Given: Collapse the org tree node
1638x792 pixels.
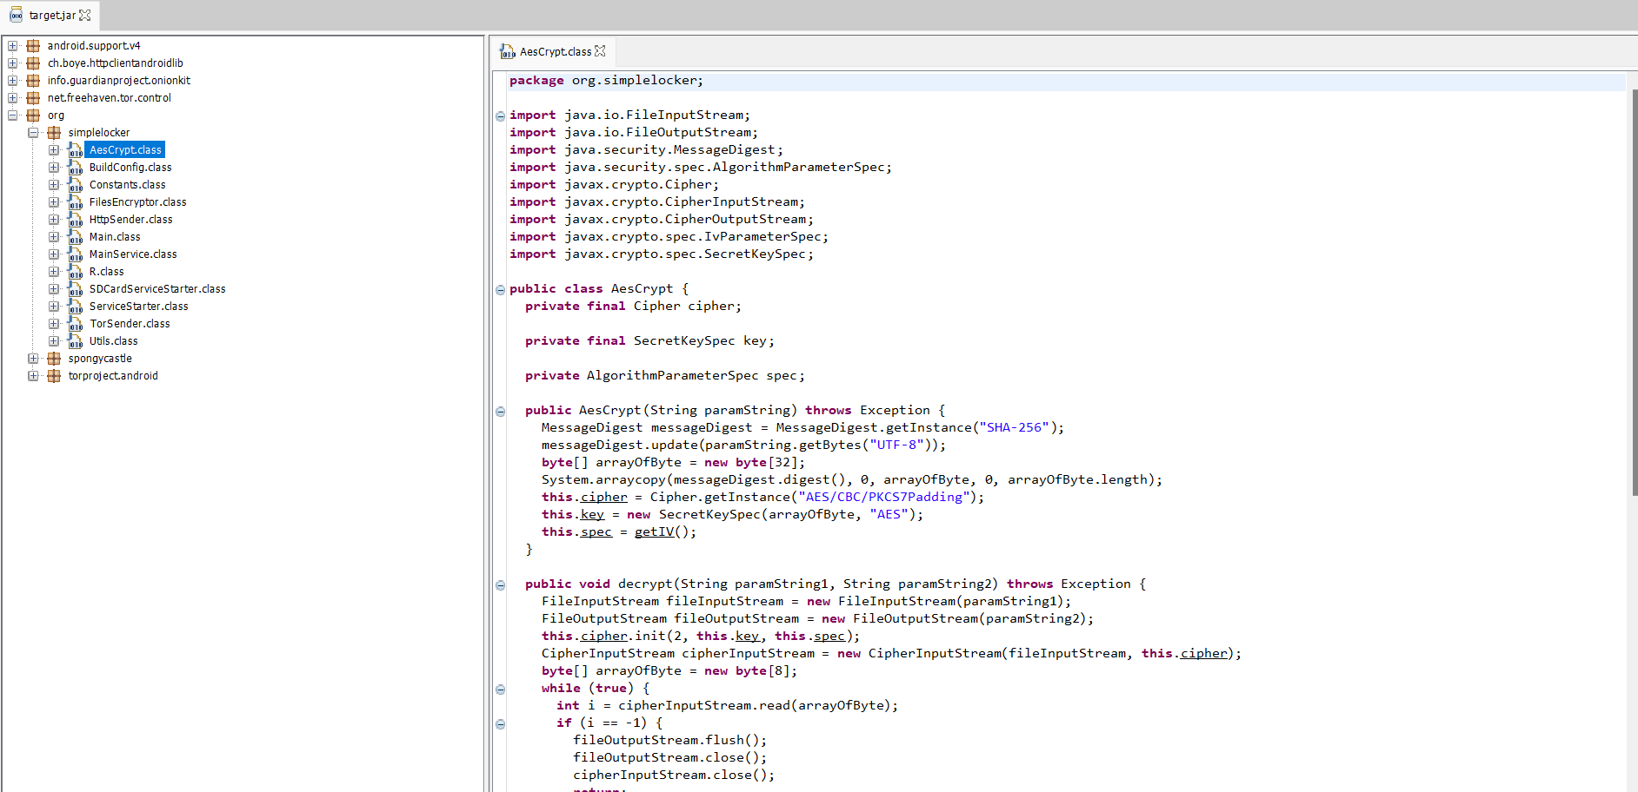Looking at the screenshot, I should [x=13, y=115].
